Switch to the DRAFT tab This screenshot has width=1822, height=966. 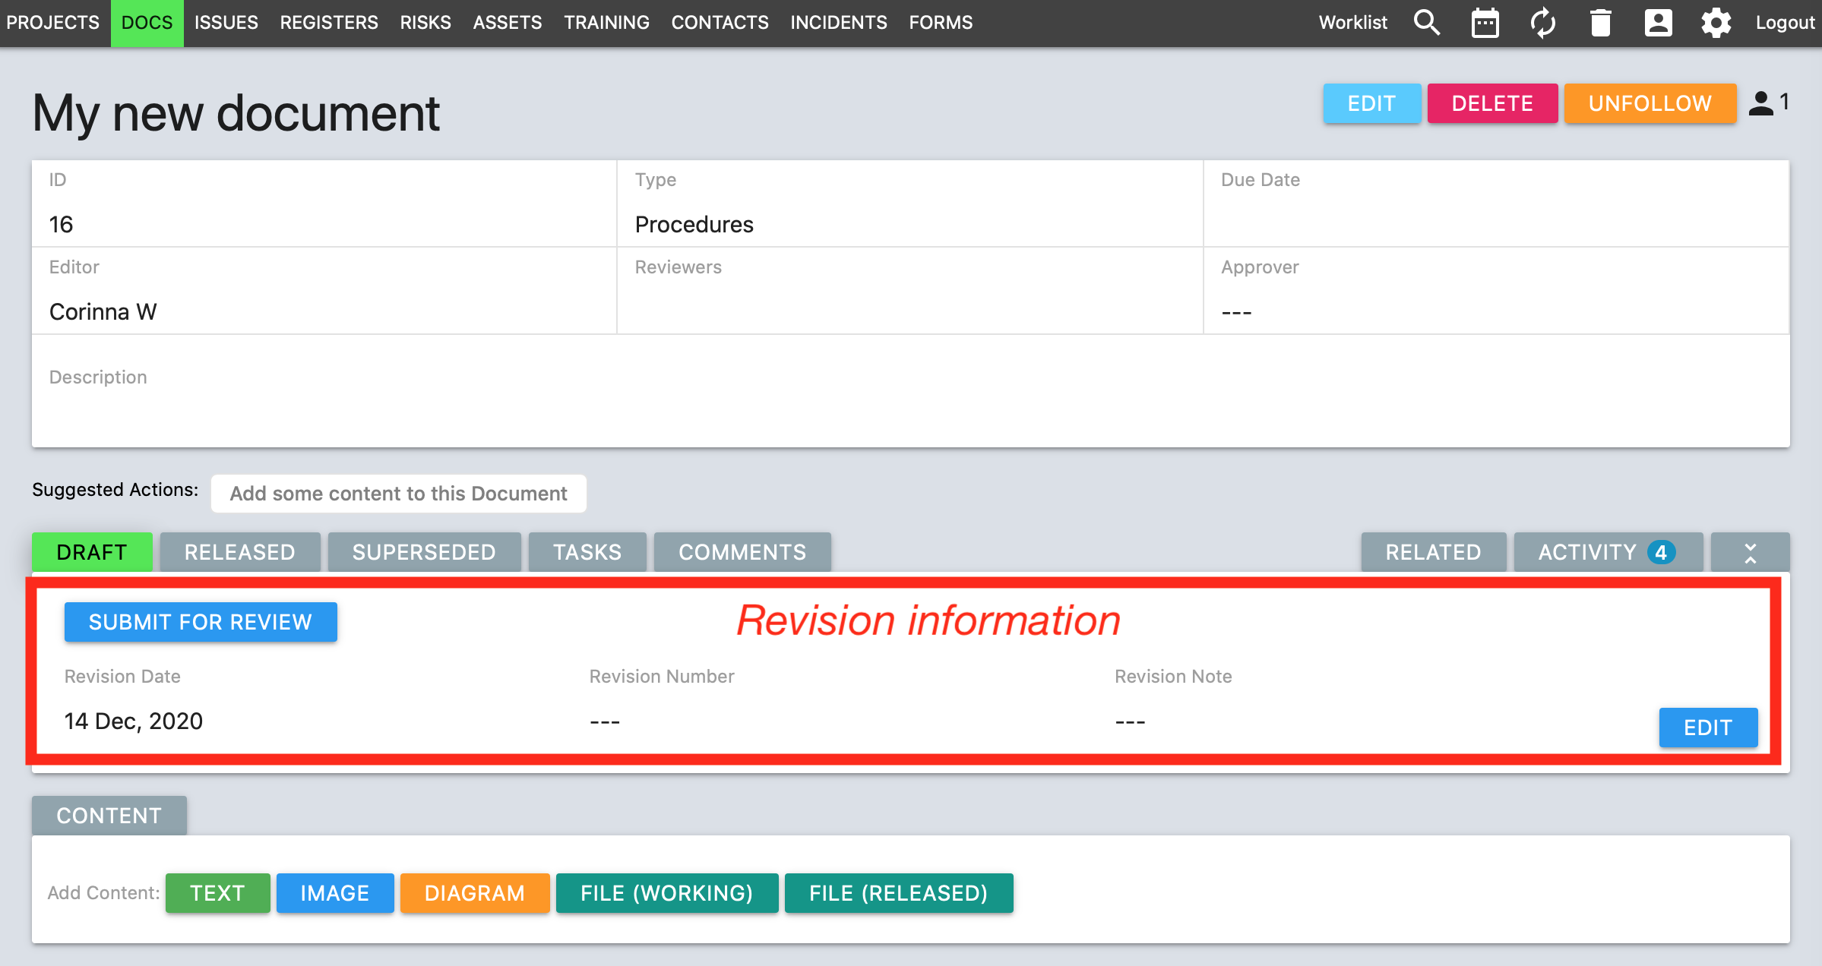pyautogui.click(x=92, y=552)
